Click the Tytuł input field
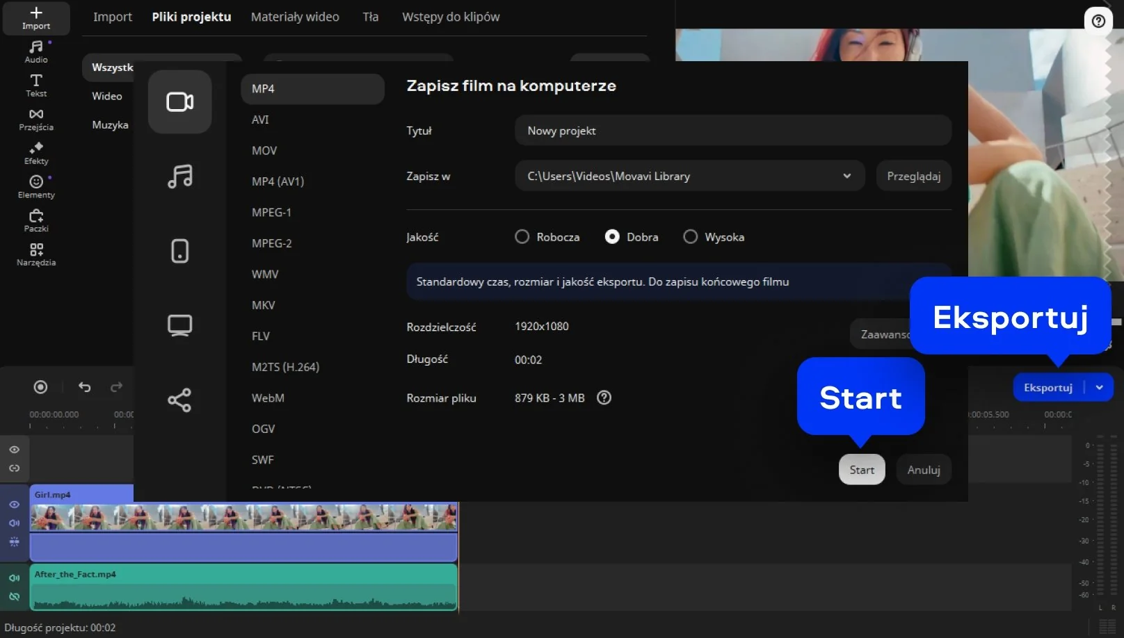Image resolution: width=1124 pixels, height=638 pixels. pos(732,131)
